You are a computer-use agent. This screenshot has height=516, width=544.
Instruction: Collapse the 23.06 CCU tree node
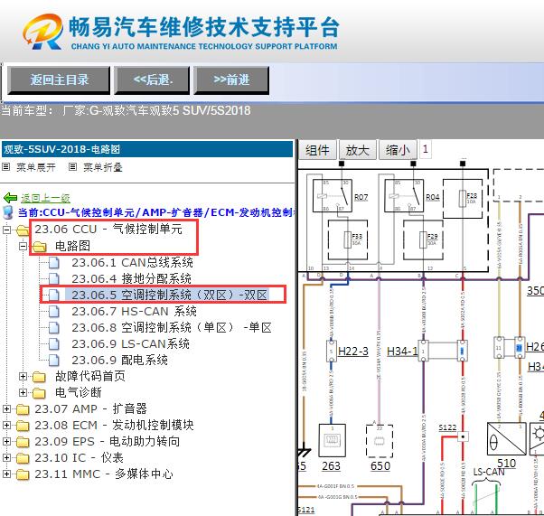[6, 230]
